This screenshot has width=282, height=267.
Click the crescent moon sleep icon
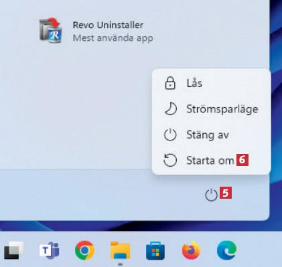pyautogui.click(x=171, y=109)
